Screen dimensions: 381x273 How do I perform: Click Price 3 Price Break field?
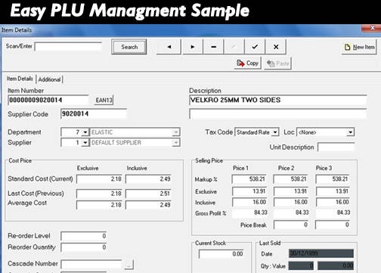click(x=333, y=225)
